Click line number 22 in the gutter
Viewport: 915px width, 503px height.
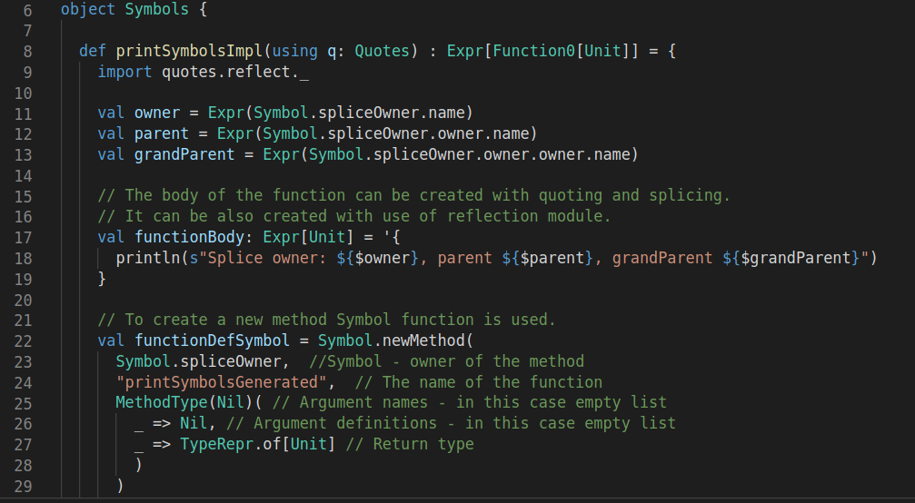click(x=23, y=341)
